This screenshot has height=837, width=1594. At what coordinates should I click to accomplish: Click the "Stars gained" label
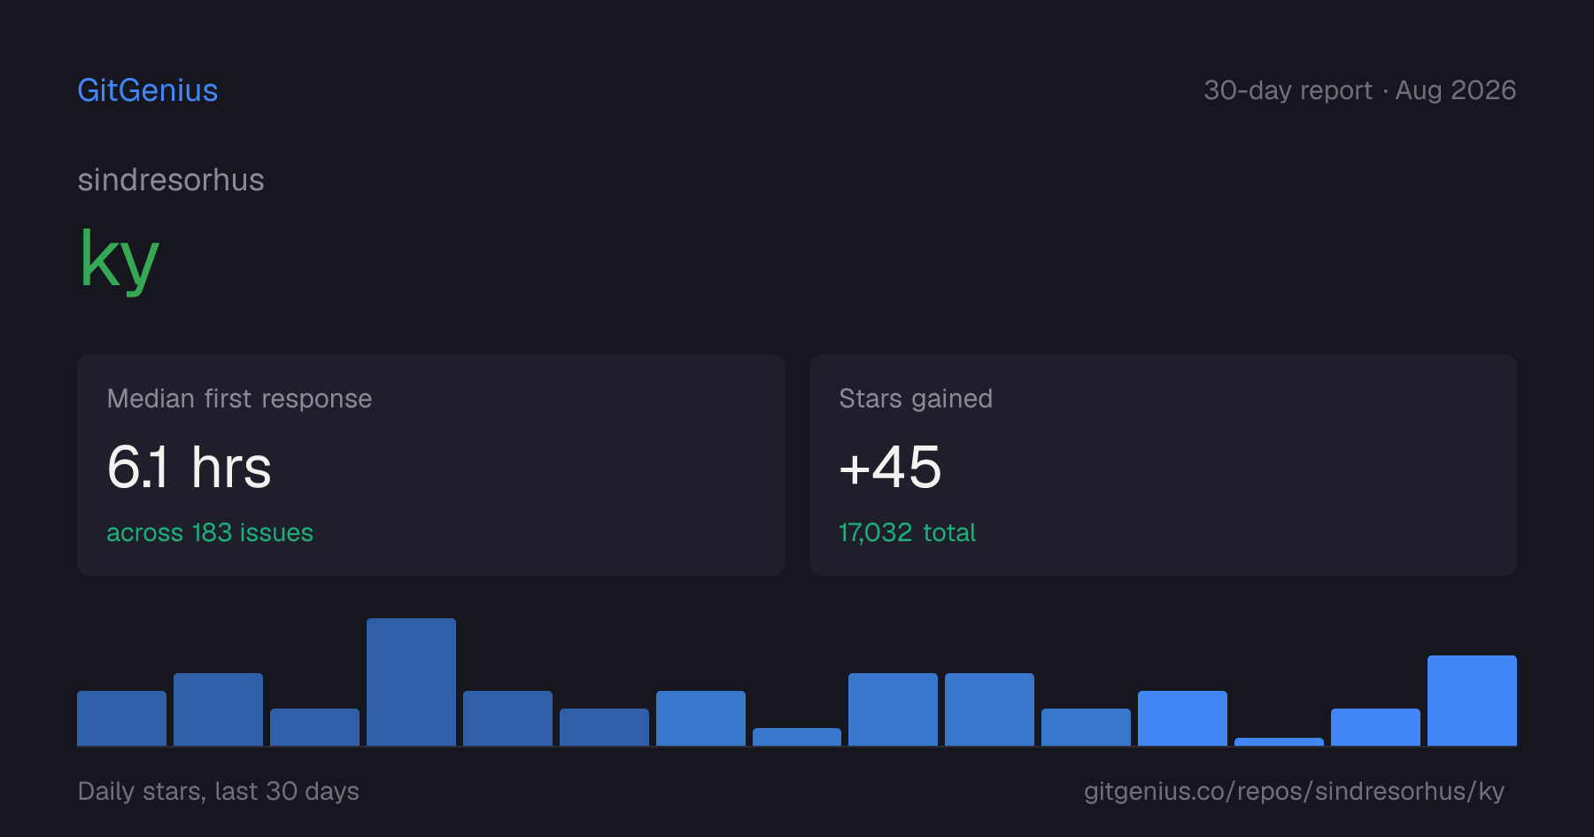(916, 399)
